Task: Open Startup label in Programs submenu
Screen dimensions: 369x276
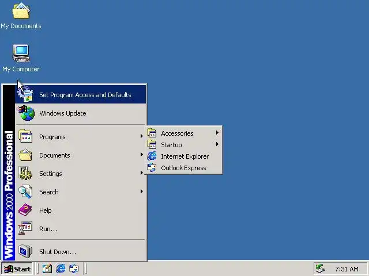Action: pyautogui.click(x=171, y=145)
